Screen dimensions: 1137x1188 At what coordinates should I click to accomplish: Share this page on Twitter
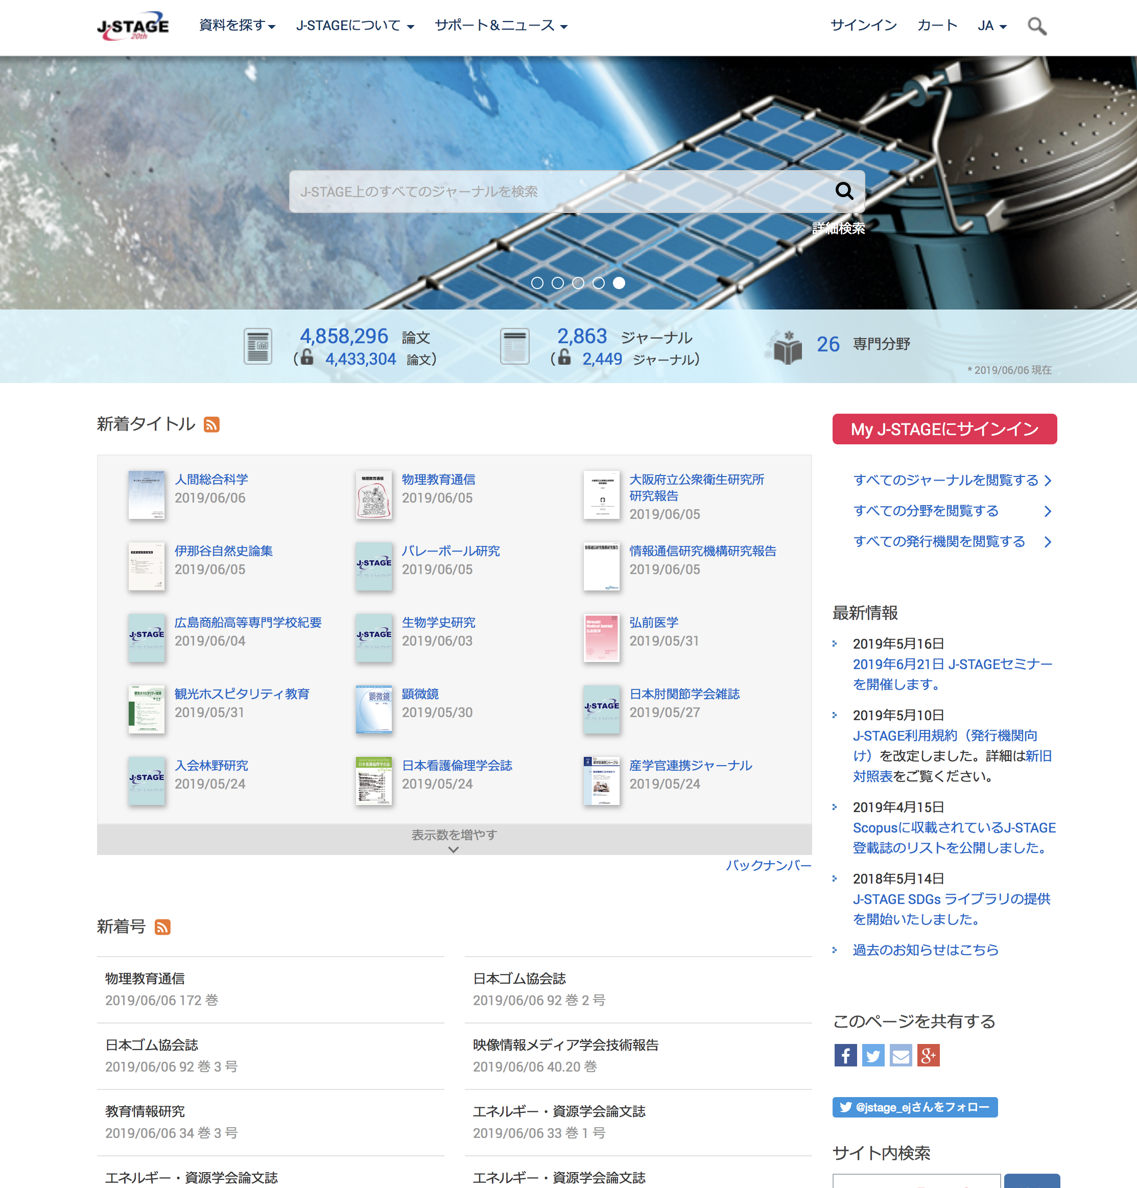[873, 1055]
